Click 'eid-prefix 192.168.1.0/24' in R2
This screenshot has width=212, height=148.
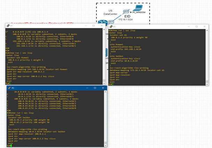pos(126,49)
